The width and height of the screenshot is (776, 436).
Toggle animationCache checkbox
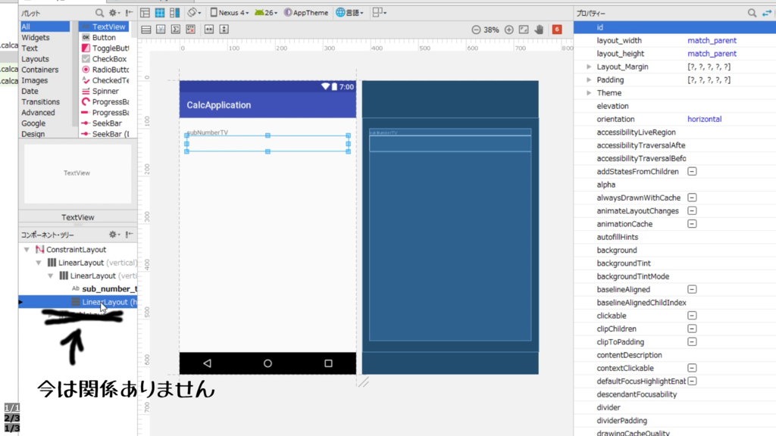click(x=692, y=224)
